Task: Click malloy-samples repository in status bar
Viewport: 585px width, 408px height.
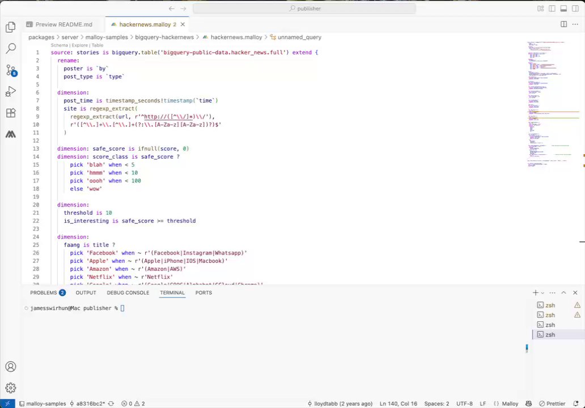Action: [43, 403]
